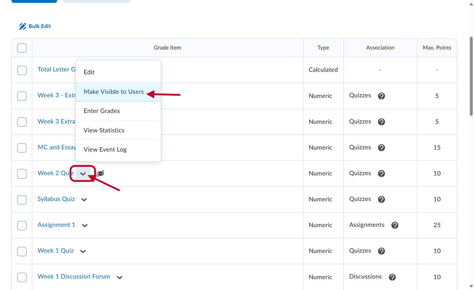
Task: Click the scrollbar up arrow
Action: [471, 4]
